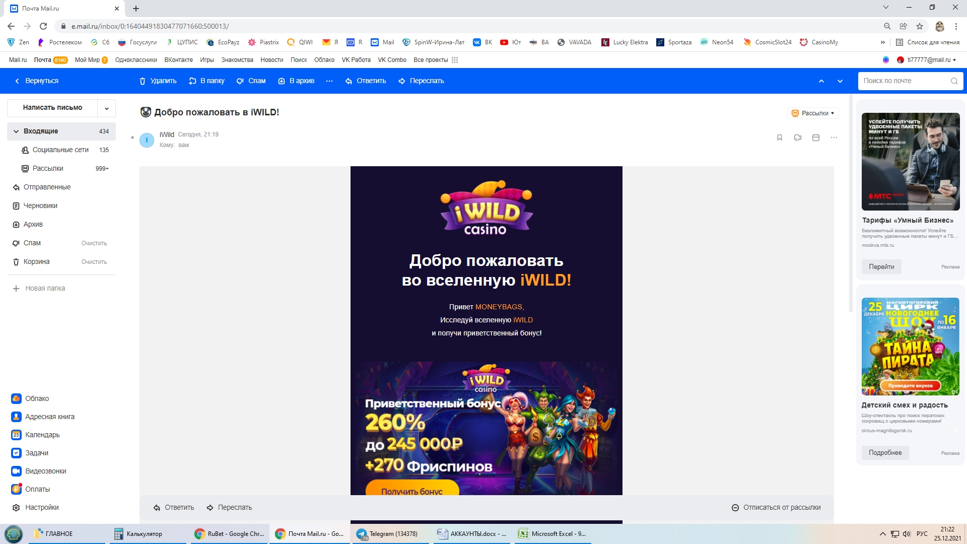Open Настройки settings gear
This screenshot has height=544, width=967.
pyautogui.click(x=42, y=507)
